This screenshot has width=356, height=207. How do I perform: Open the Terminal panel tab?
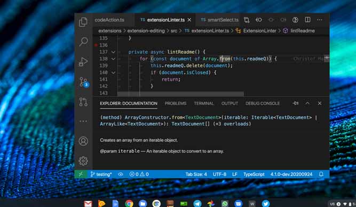point(204,104)
